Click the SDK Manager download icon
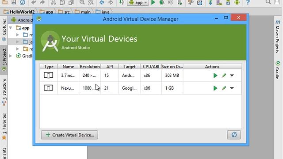Image resolution: width=283 pixels, height=159 pixels. [228, 2]
